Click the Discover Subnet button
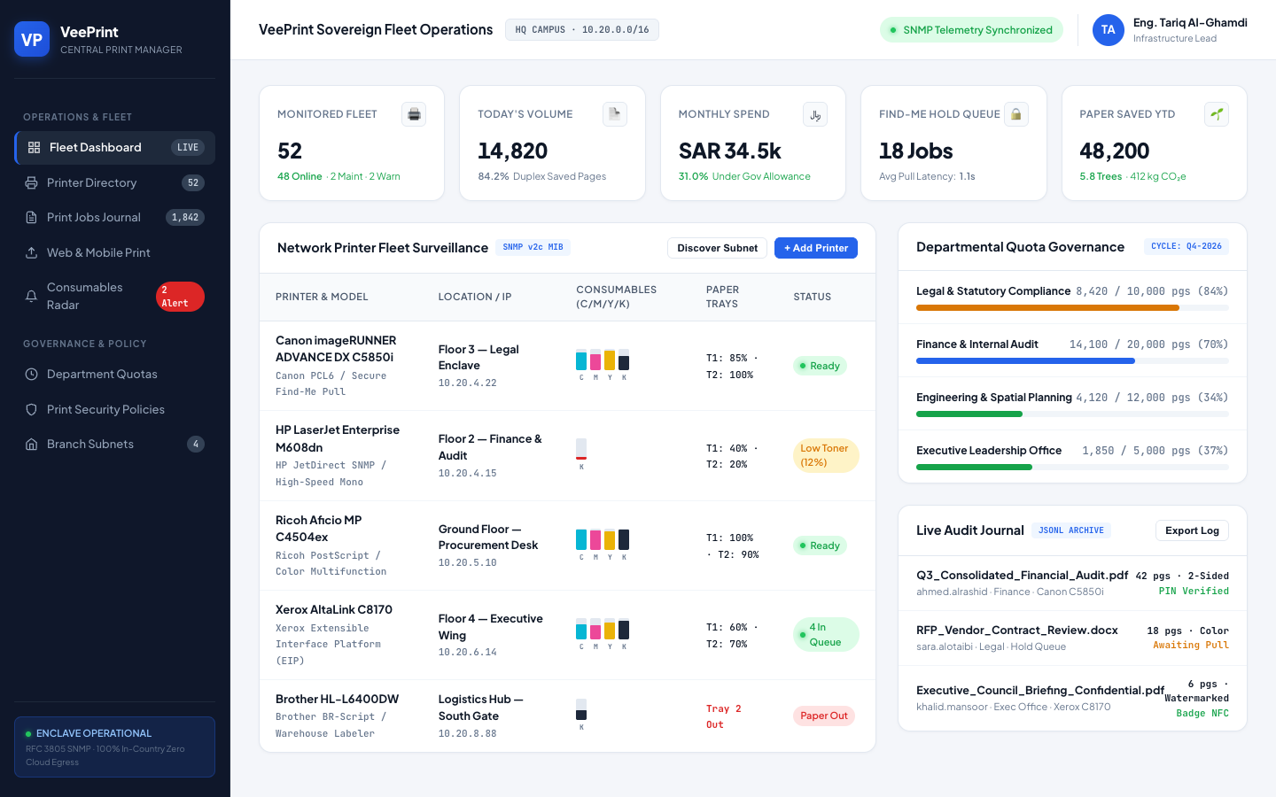 coord(717,248)
